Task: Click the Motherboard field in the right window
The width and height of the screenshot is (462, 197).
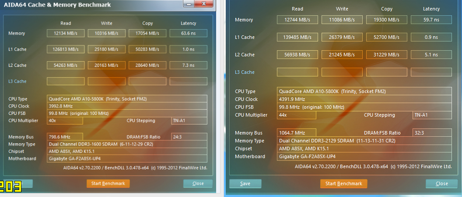Action: tap(364, 156)
